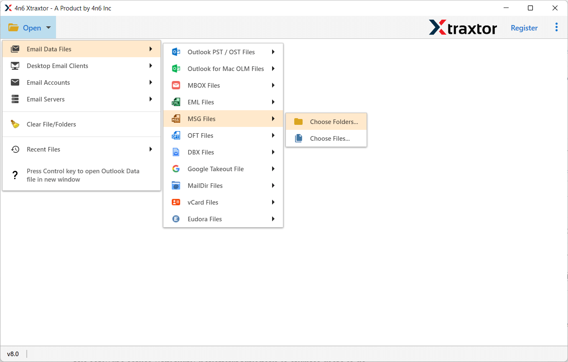Click the v8.0 version label

[x=13, y=354]
